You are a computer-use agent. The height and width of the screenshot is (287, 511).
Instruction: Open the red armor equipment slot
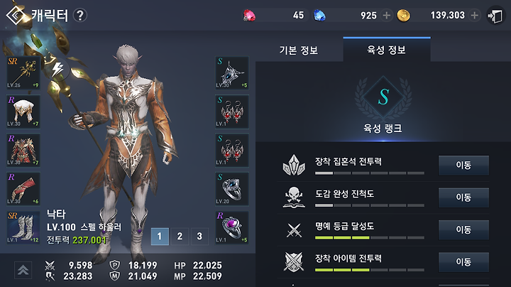click(x=23, y=150)
